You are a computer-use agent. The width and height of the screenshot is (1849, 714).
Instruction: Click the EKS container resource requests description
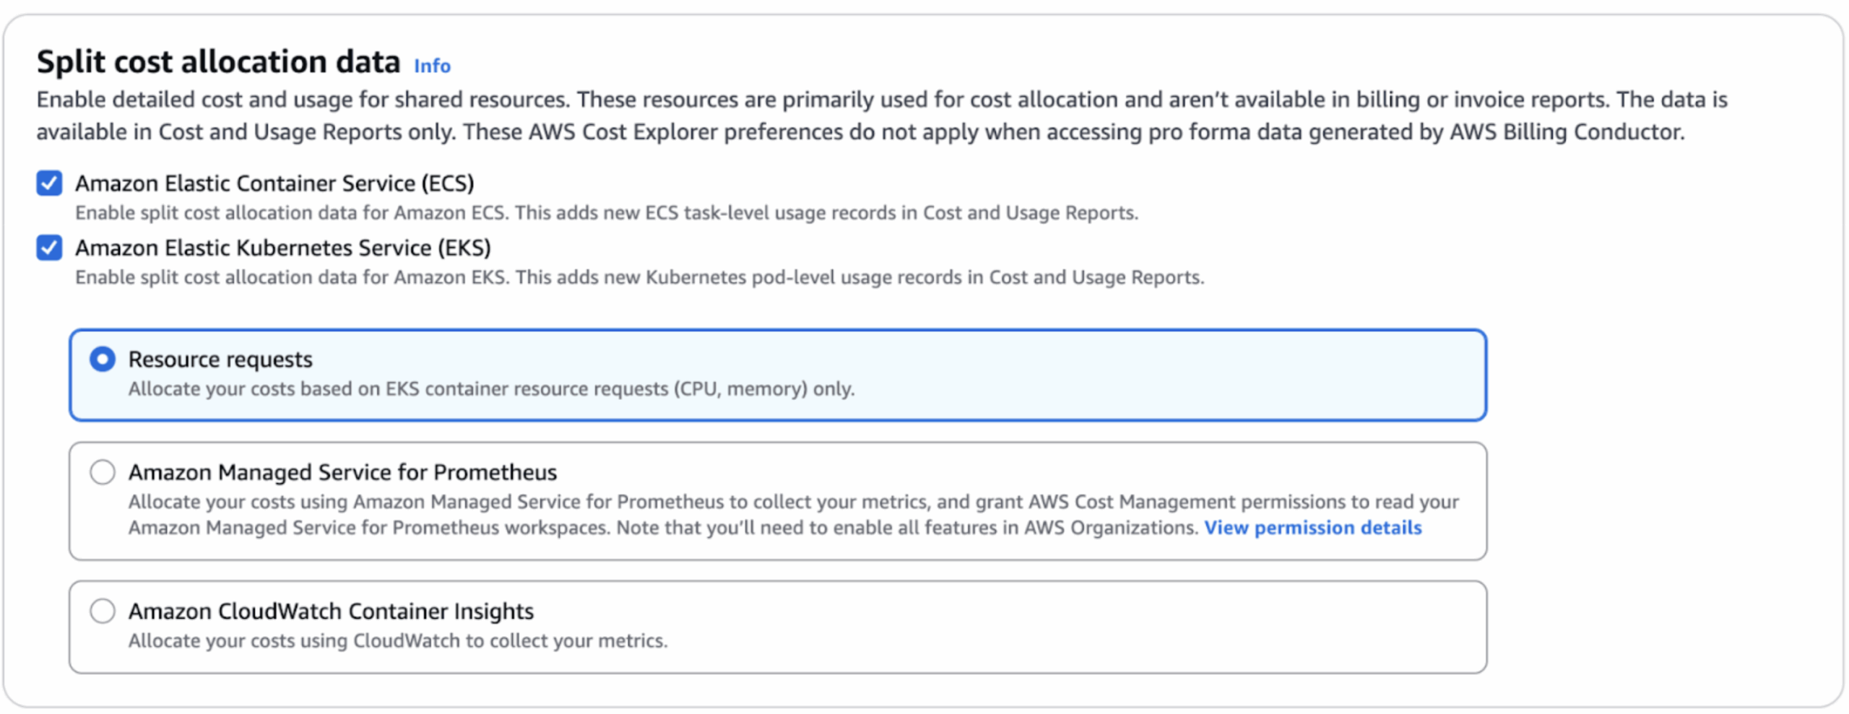click(491, 389)
